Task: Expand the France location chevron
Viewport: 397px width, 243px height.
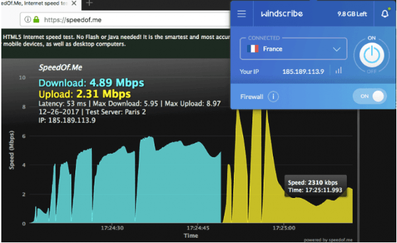Action: click(x=336, y=49)
